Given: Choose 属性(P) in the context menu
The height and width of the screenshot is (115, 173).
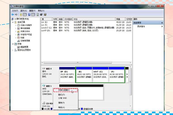Looking at the screenshot, I should [x=66, y=103].
